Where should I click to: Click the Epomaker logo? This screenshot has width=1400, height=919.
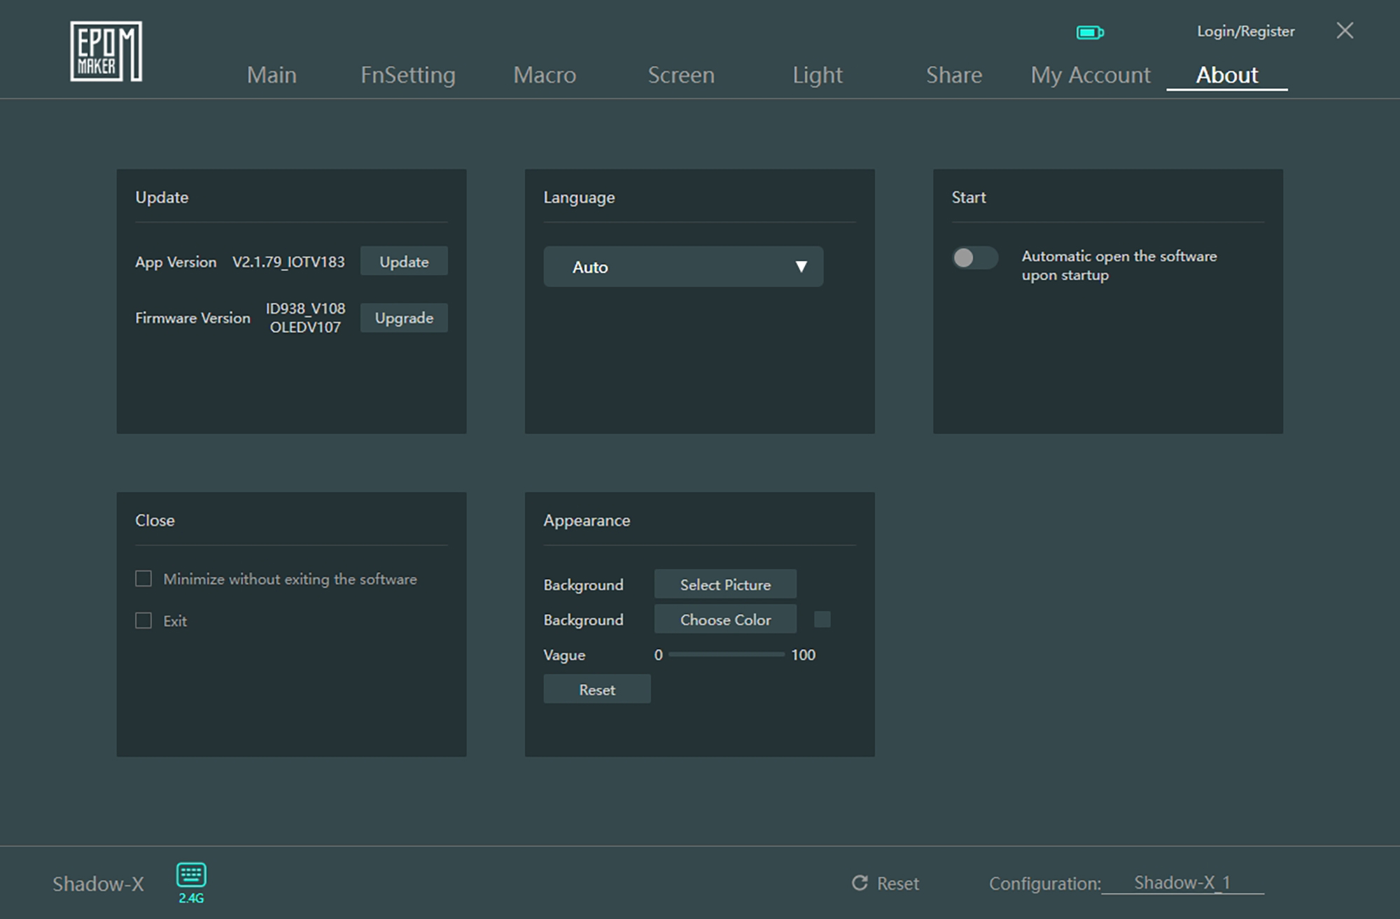pyautogui.click(x=106, y=51)
